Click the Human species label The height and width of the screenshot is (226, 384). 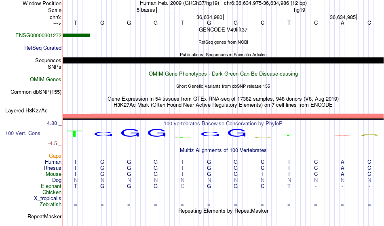(53, 162)
